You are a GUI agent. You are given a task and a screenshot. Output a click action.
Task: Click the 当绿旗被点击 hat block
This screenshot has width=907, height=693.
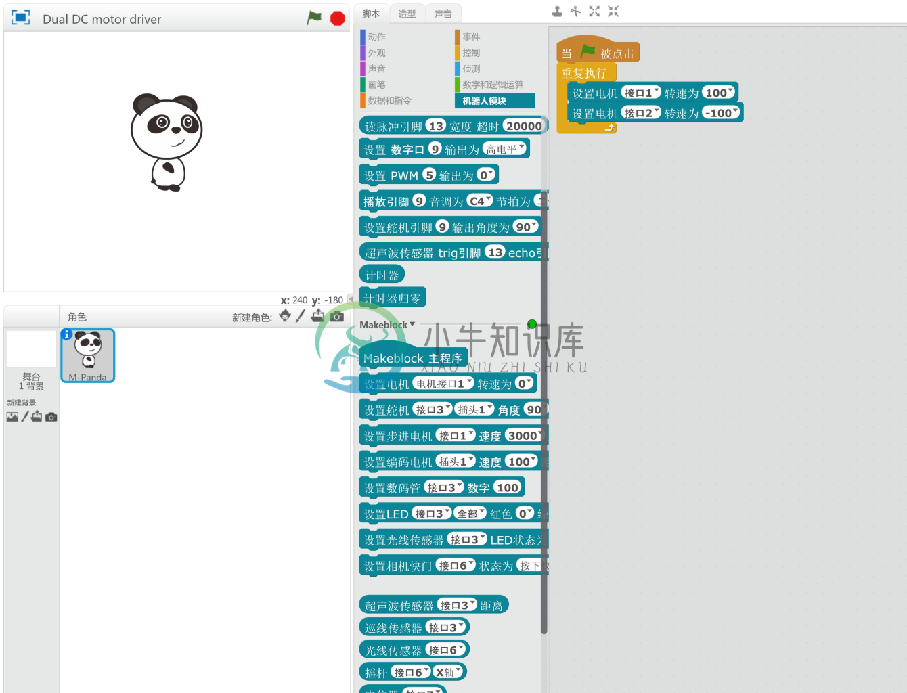[x=598, y=51]
